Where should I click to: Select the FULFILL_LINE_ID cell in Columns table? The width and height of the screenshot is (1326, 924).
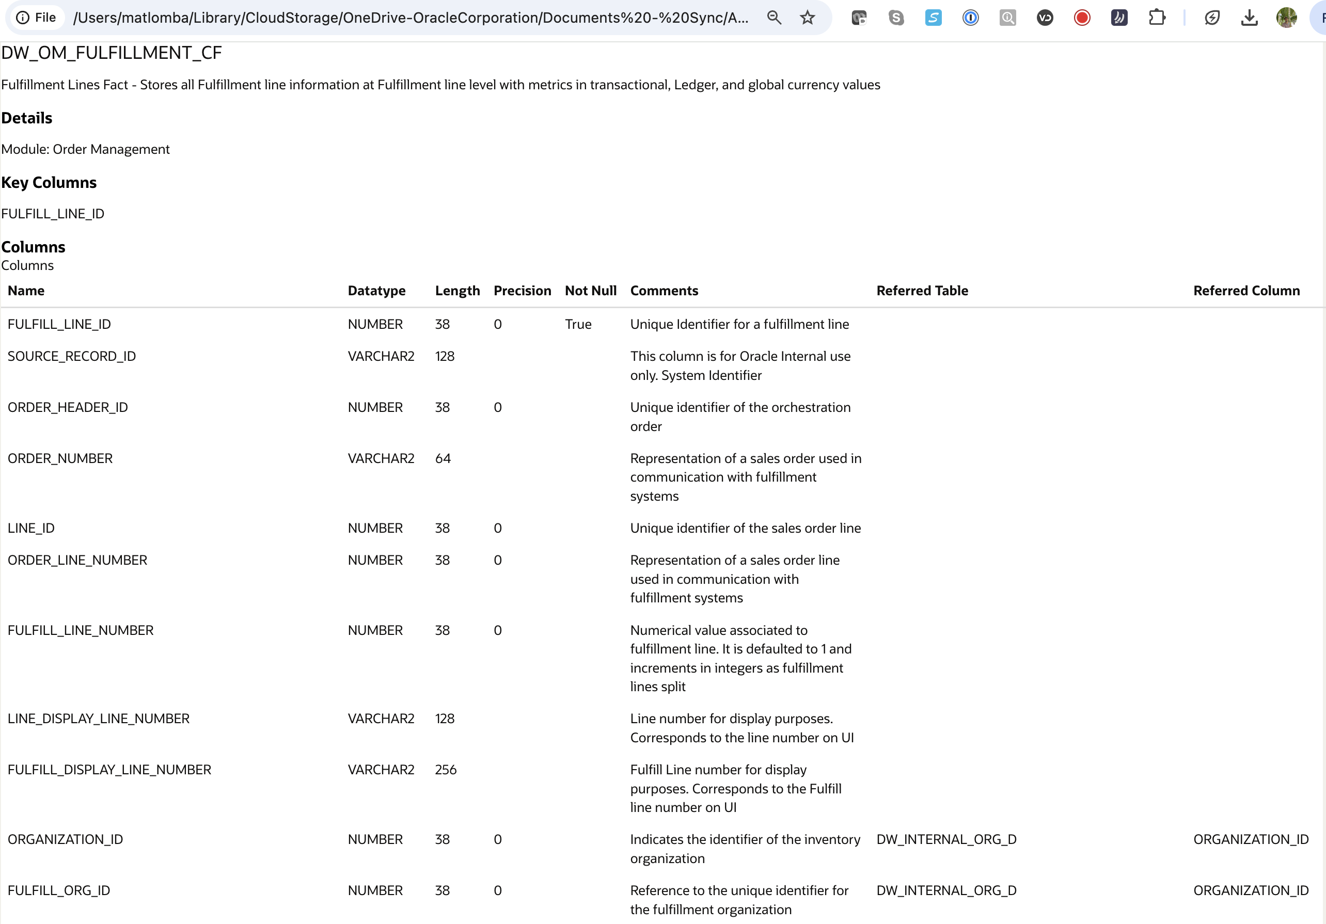click(x=59, y=324)
